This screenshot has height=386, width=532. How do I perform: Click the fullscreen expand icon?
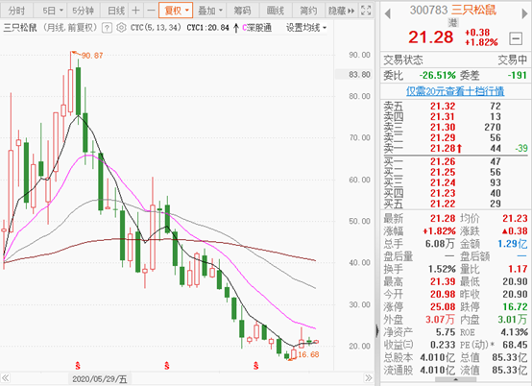point(366,11)
